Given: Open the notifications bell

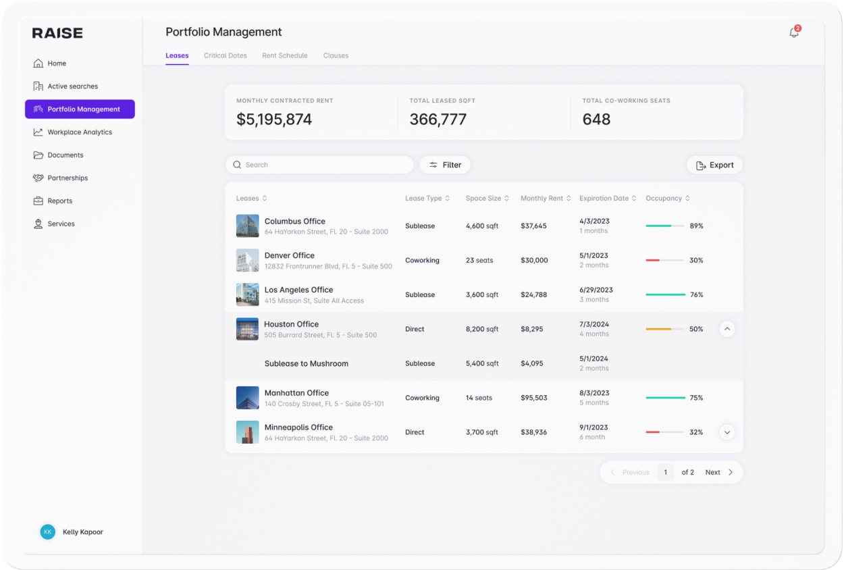Looking at the screenshot, I should 794,32.
